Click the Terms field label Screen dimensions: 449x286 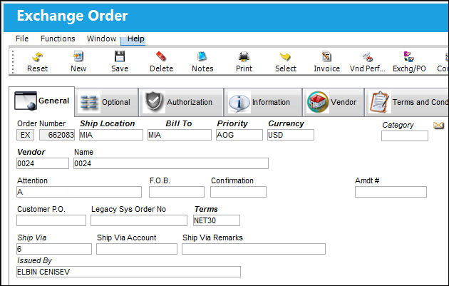[206, 209]
